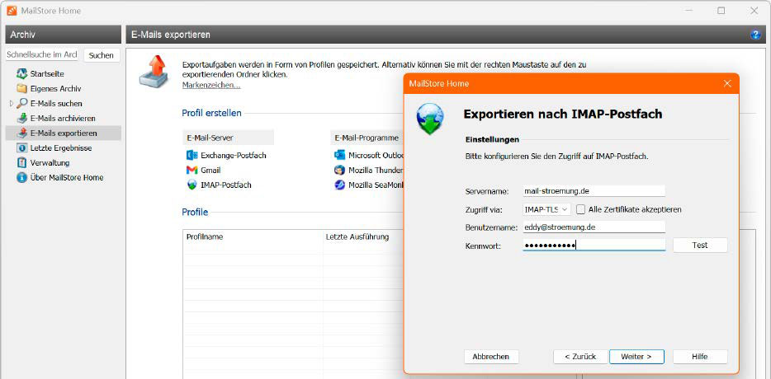Go to E-Mails archivieren
771x379 pixels.
click(x=63, y=119)
